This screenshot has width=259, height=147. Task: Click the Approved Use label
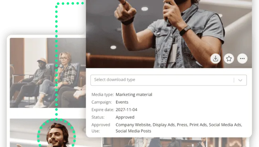(x=101, y=128)
